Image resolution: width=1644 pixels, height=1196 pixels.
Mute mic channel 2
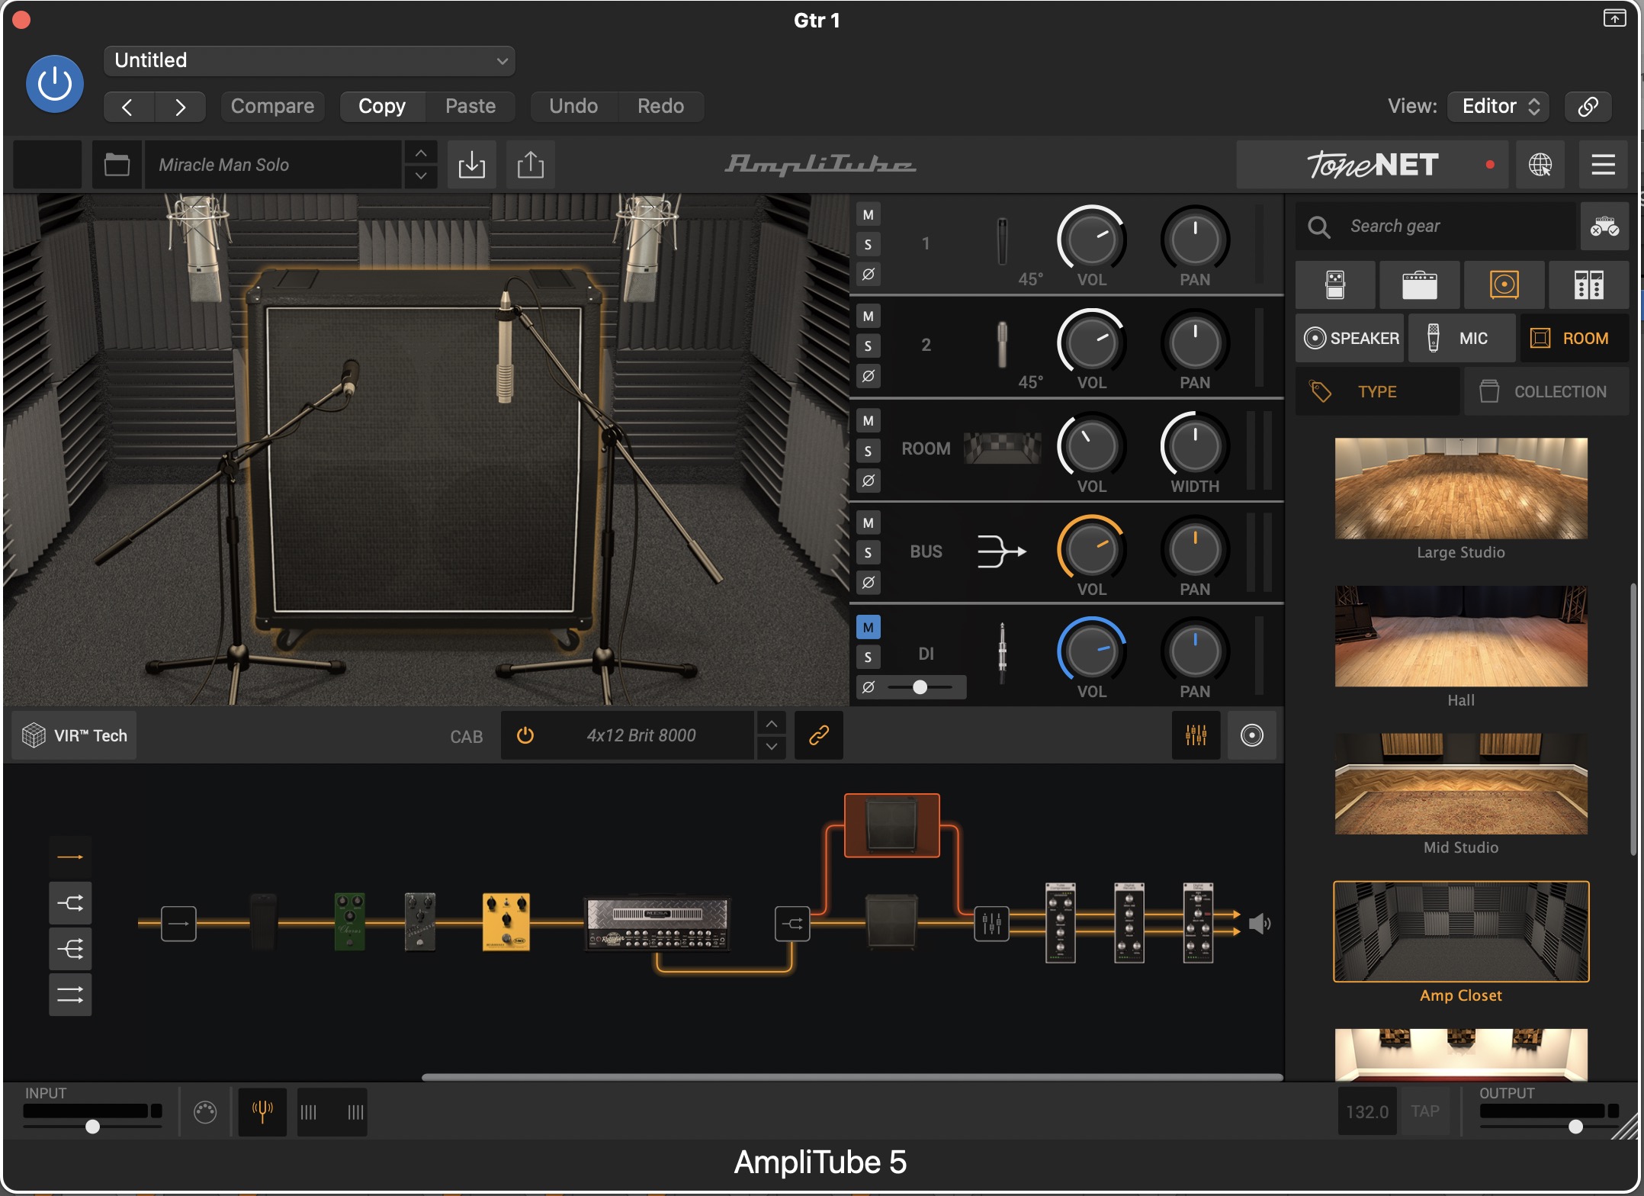[868, 317]
